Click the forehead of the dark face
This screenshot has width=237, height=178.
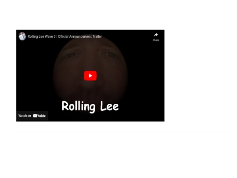[91, 44]
